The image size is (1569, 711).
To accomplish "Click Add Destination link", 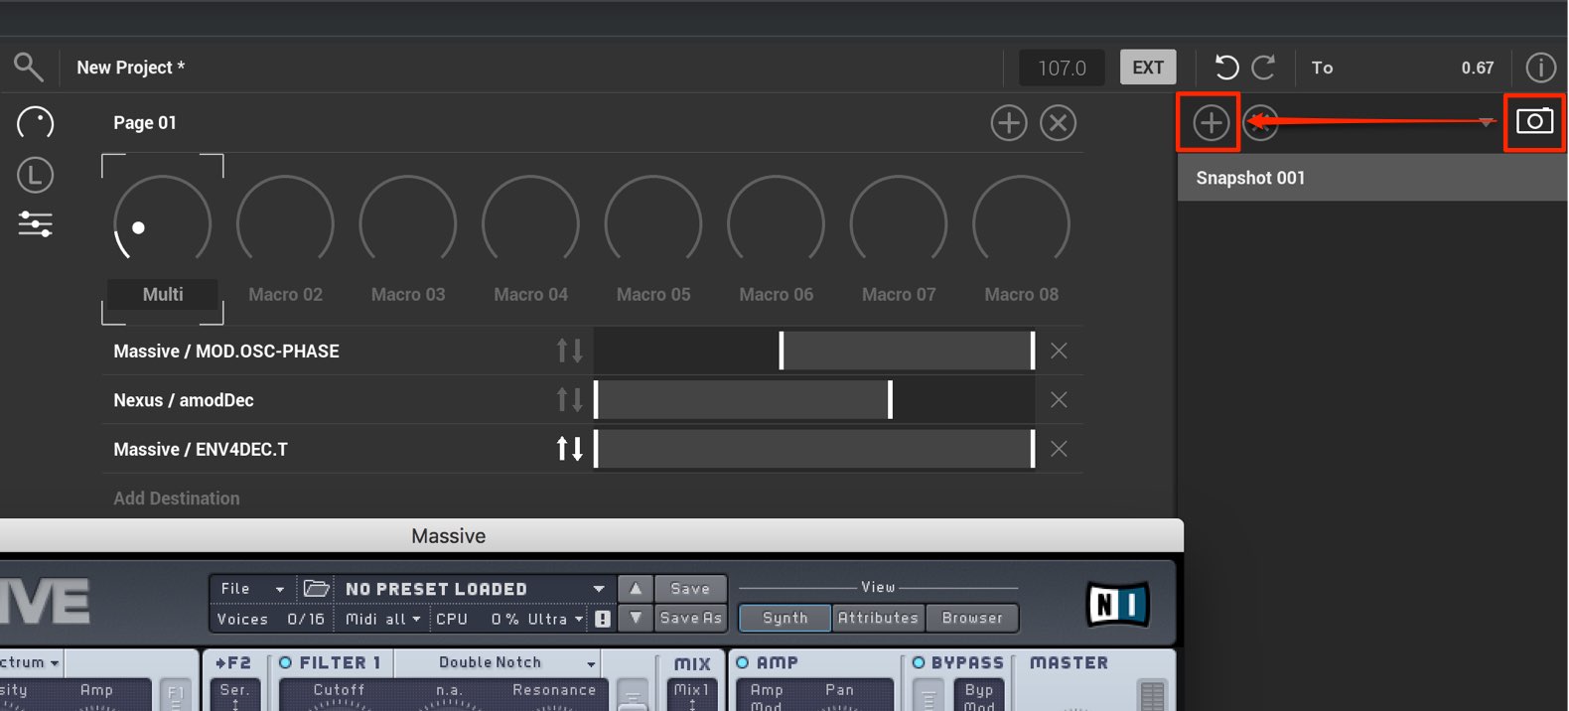I will 177,498.
